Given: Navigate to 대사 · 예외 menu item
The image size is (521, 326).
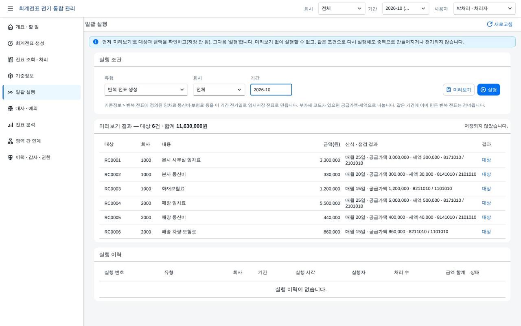Looking at the screenshot, I should 42,108.
